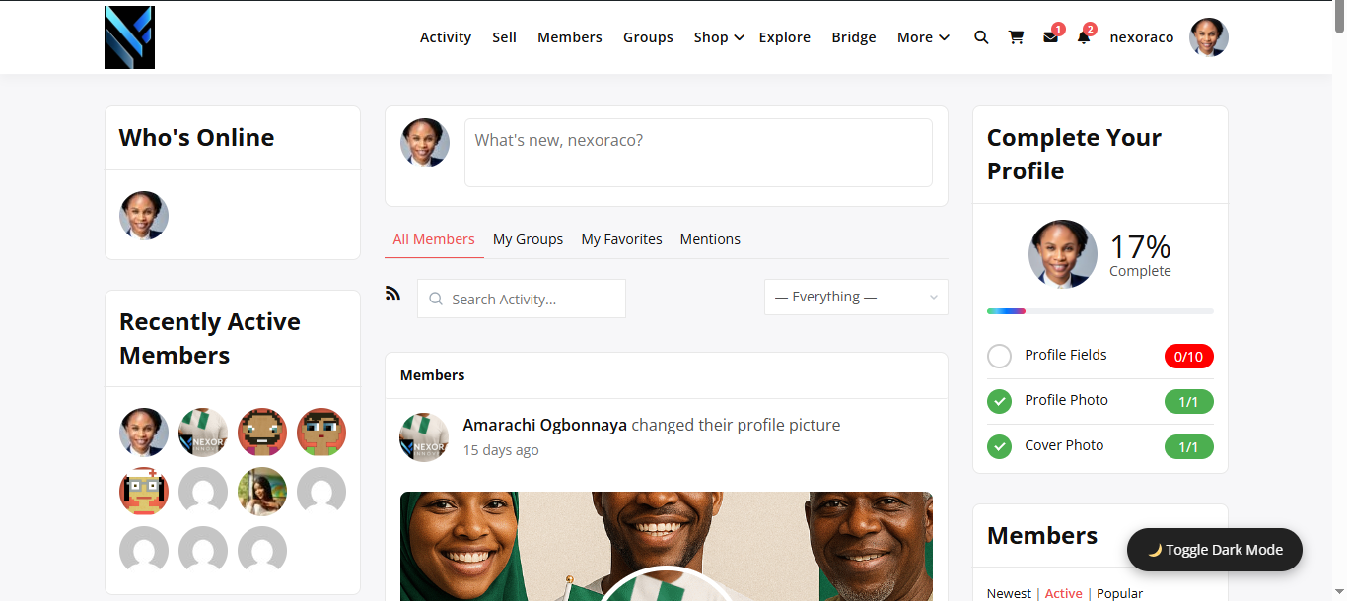
Task: Go to Members in the top navigation
Action: point(569,37)
